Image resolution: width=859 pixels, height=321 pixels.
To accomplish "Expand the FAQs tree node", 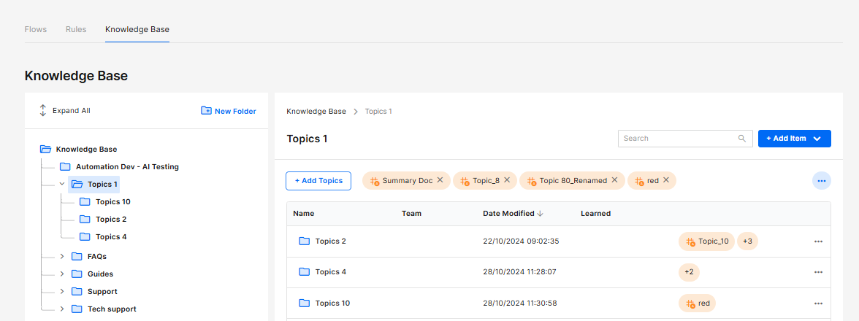I will [x=62, y=256].
